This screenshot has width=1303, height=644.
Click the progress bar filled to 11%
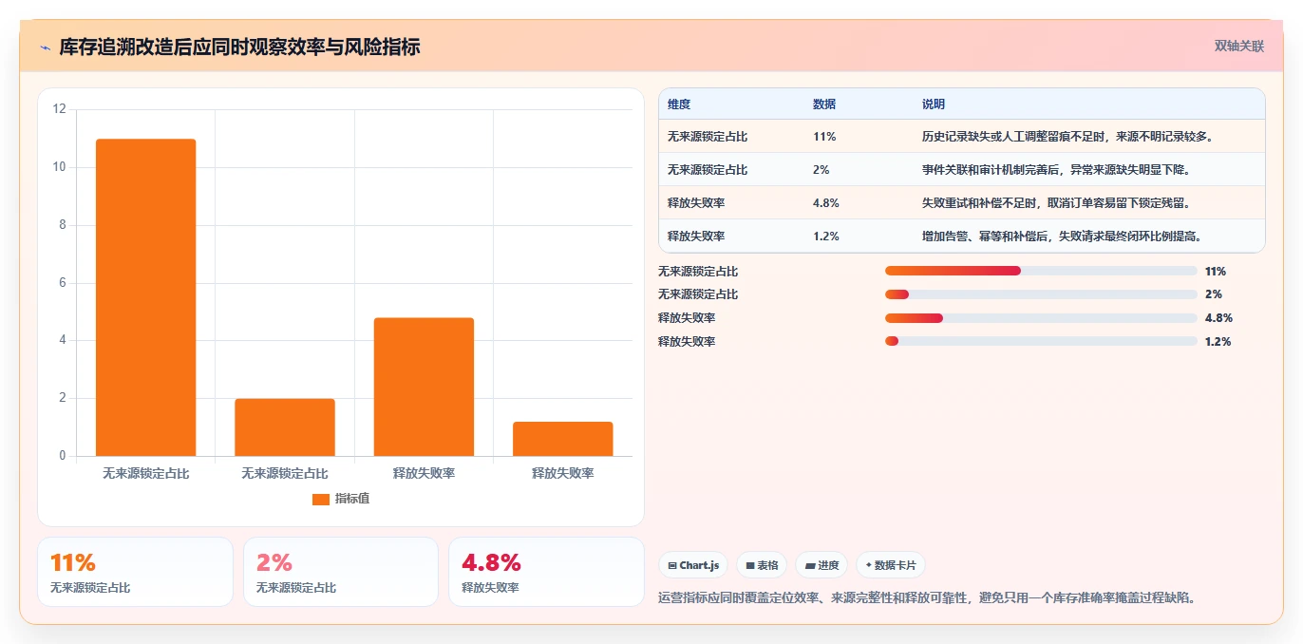click(x=1041, y=271)
